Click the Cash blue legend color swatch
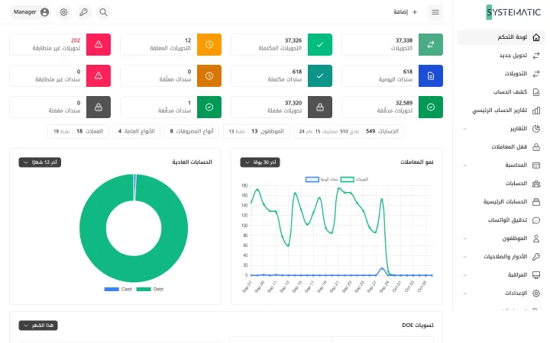This screenshot has height=343, width=550. pyautogui.click(x=112, y=289)
